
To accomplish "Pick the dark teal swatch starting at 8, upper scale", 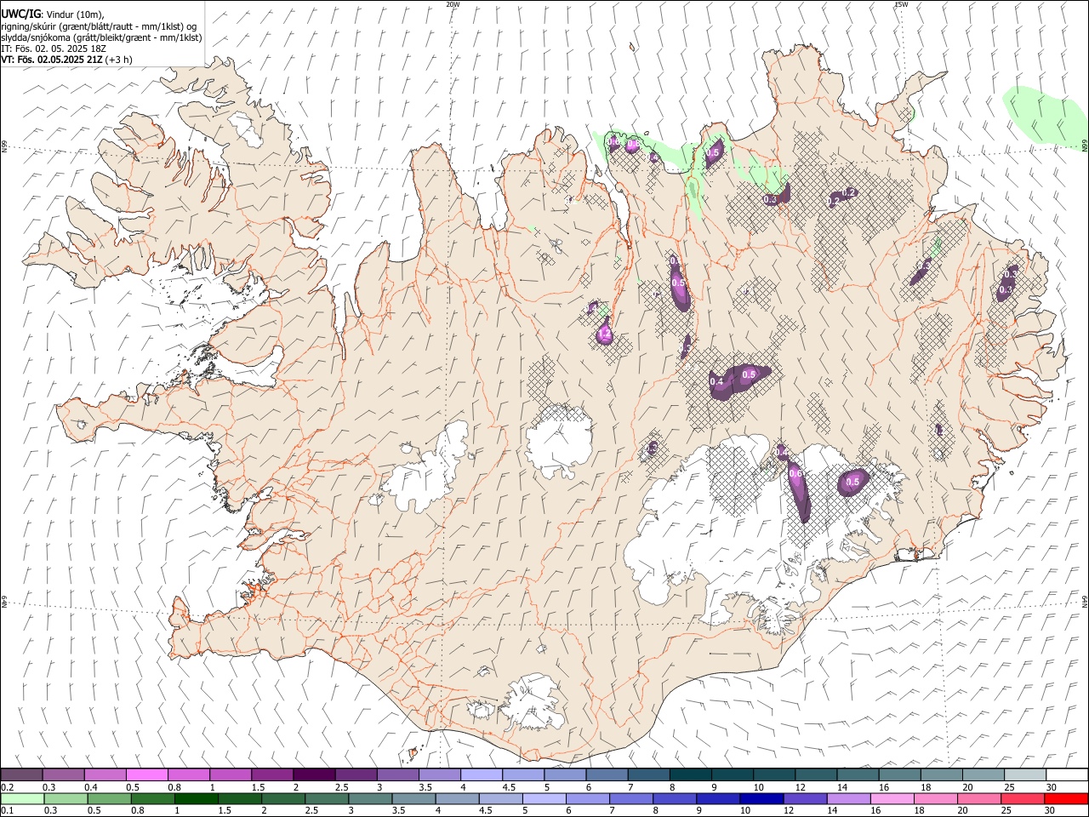I will (690, 775).
